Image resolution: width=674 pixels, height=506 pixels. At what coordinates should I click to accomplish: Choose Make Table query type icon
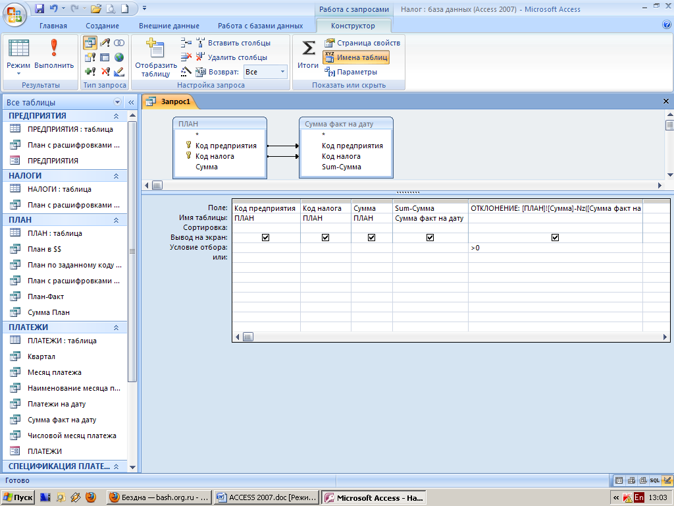click(105, 43)
